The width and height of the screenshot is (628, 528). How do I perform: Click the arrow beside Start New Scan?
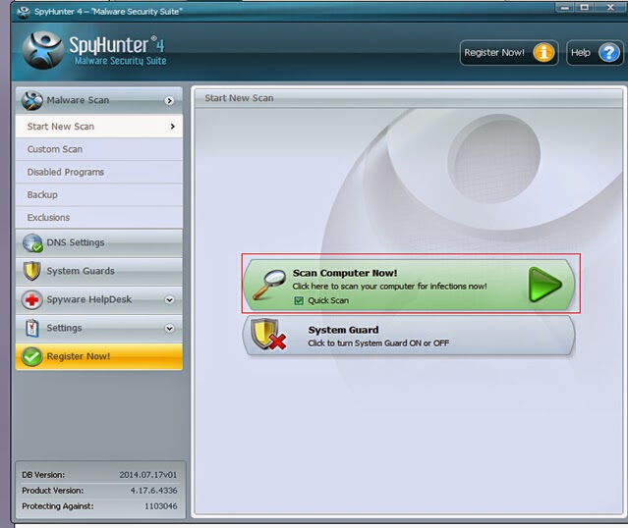pyautogui.click(x=173, y=127)
